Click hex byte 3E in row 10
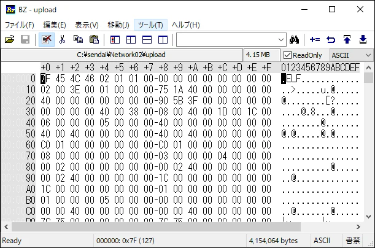Screen dimensions: 375x248 click(75, 90)
